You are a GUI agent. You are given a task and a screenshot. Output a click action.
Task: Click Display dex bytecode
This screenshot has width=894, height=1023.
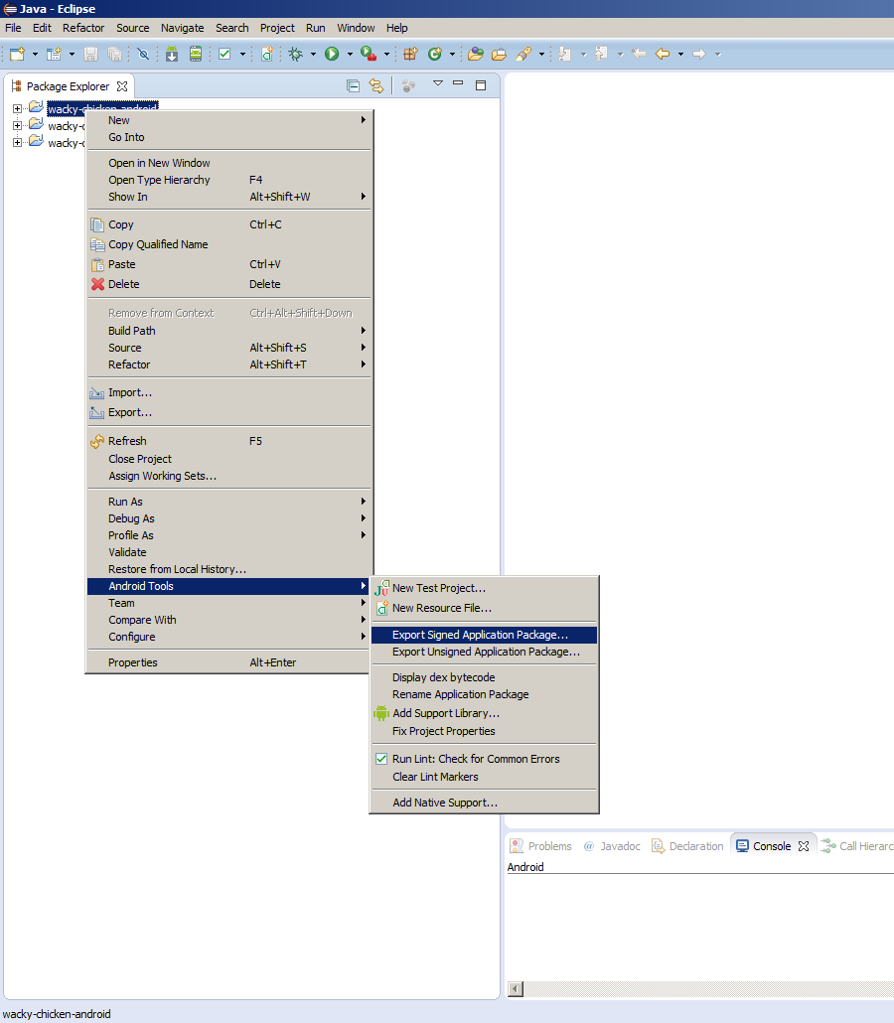[484, 677]
